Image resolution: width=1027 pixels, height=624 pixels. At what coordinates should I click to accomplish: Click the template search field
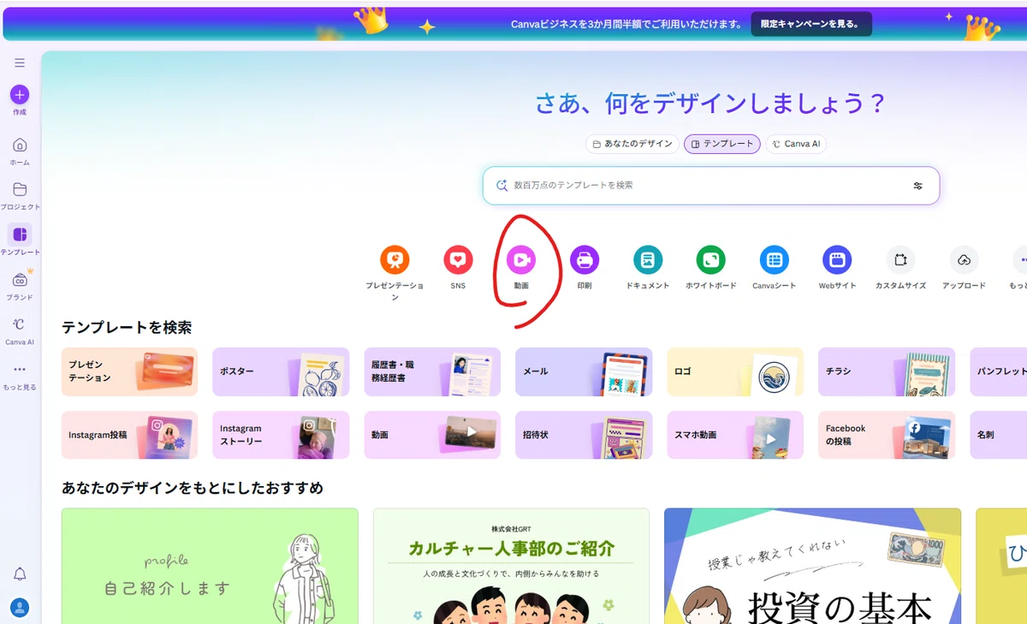pos(710,186)
